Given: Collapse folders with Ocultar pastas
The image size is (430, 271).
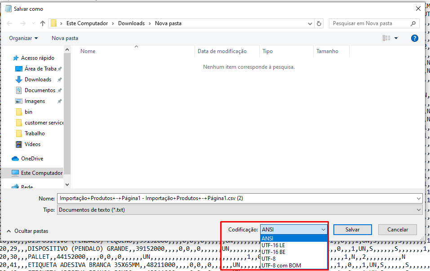Looking at the screenshot, I should (27, 231).
